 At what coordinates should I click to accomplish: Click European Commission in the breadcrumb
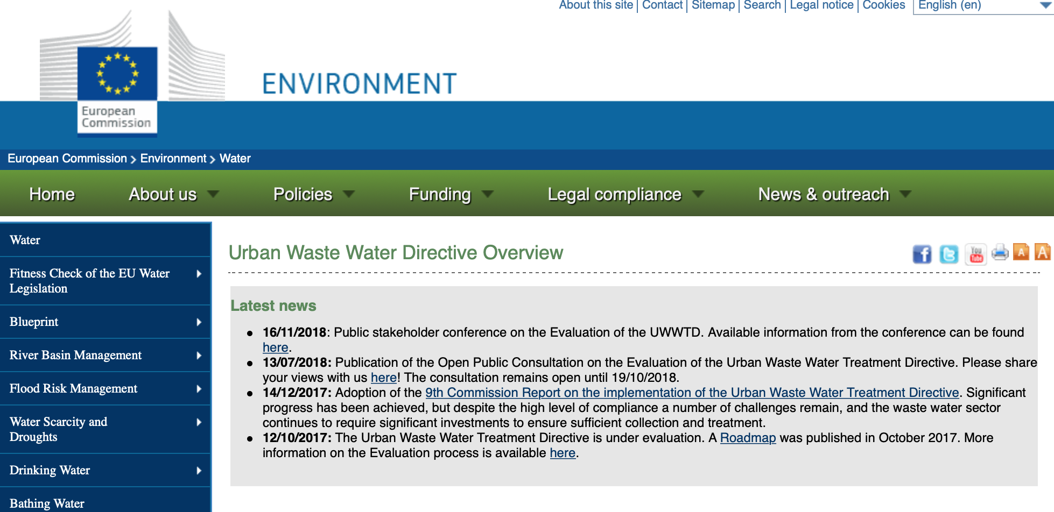[x=67, y=159]
